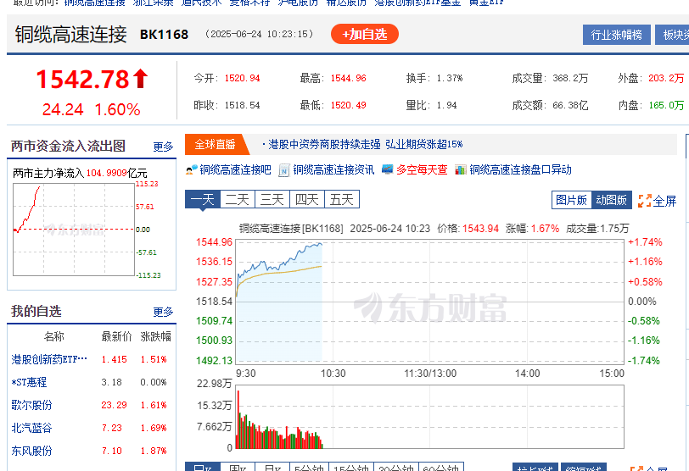This screenshot has height=471, width=689.
Task: Add stock to watchlist with +加自选
Action: click(365, 34)
